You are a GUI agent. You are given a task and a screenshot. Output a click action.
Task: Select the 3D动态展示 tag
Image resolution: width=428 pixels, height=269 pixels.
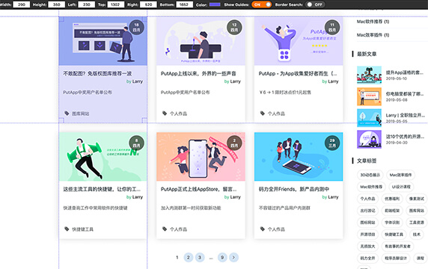370,175
